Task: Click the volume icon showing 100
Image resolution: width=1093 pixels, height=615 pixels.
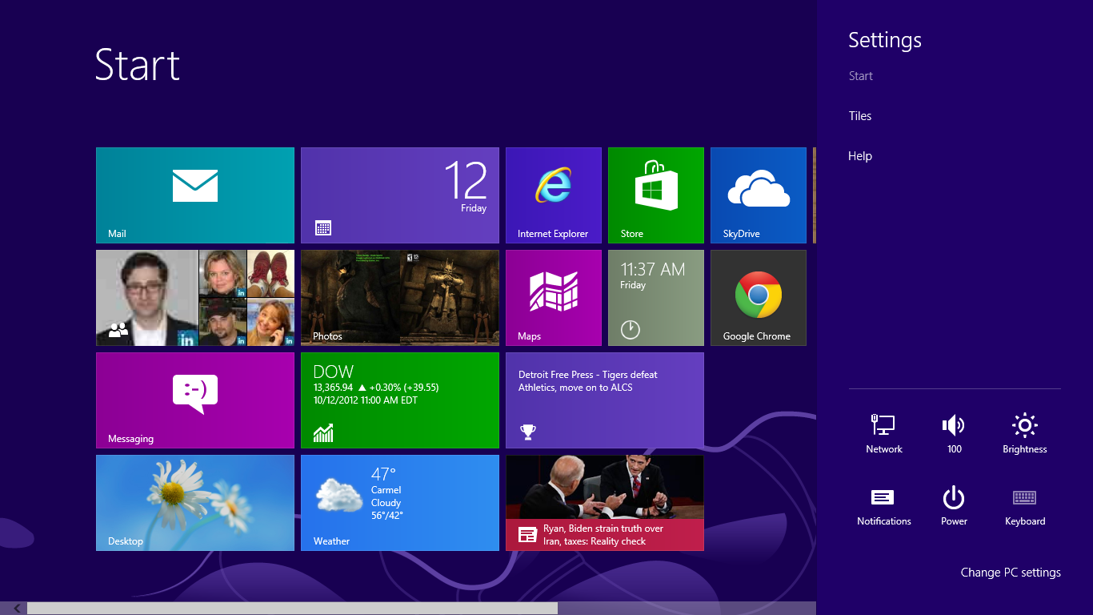Action: [954, 433]
